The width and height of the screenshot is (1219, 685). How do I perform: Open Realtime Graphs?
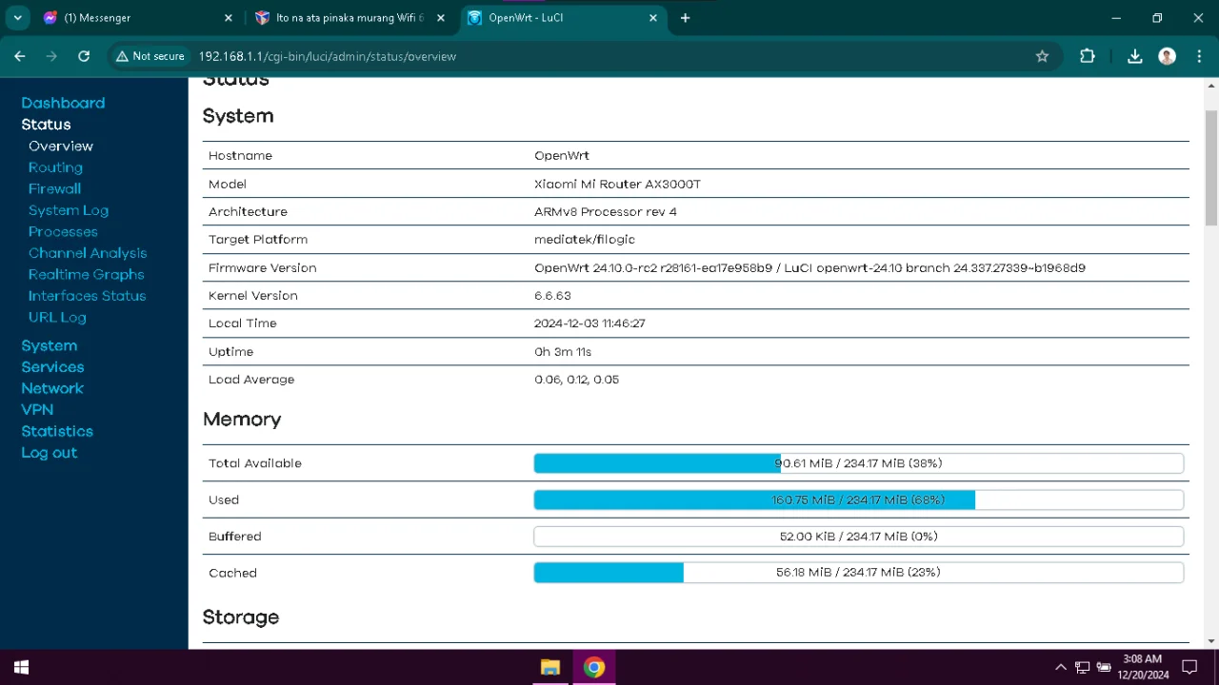tap(87, 274)
